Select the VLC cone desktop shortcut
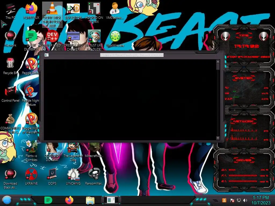This screenshot has width=275, height=206. point(52,15)
